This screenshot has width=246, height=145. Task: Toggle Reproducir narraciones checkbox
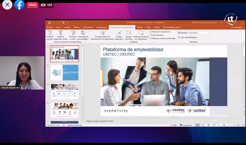click(150, 32)
